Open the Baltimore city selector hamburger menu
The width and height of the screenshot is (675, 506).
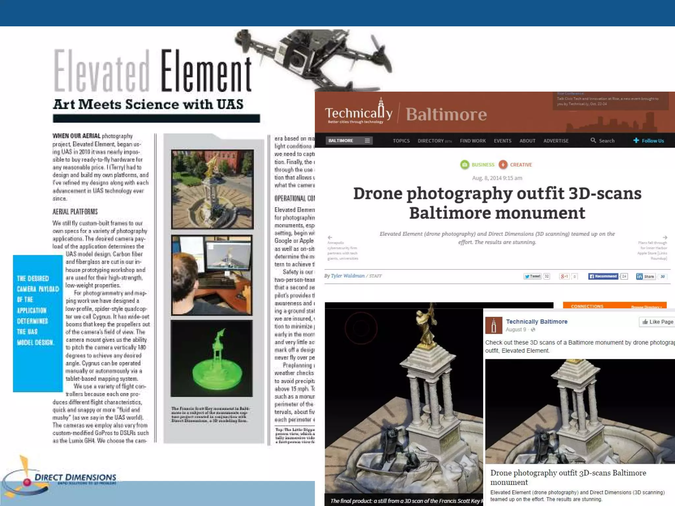click(367, 141)
